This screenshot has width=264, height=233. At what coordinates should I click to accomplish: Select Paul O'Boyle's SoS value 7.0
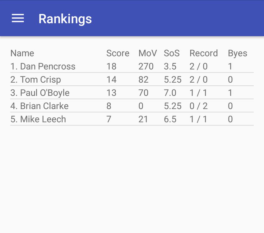(x=170, y=93)
